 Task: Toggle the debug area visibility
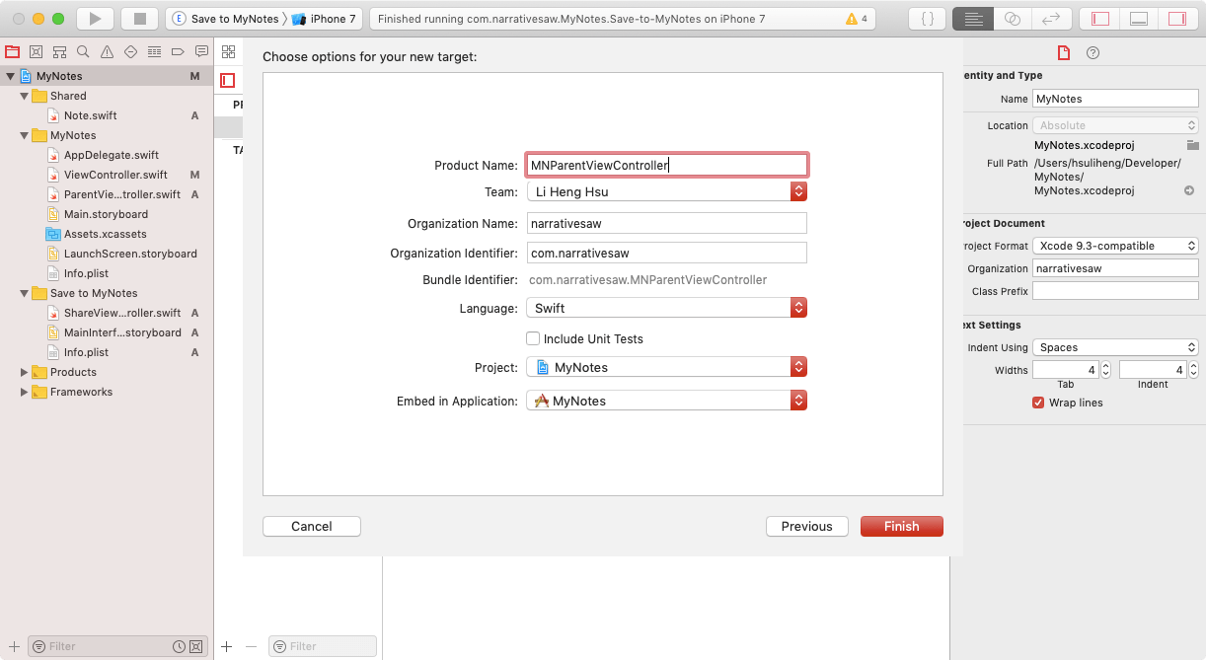click(x=1139, y=19)
